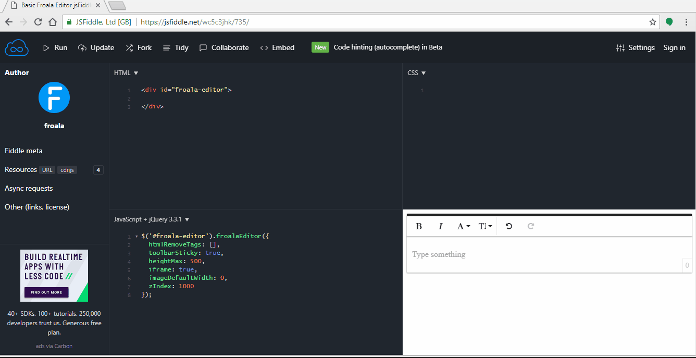This screenshot has height=358, width=696.
Task: Click the address bar URL
Action: (195, 22)
